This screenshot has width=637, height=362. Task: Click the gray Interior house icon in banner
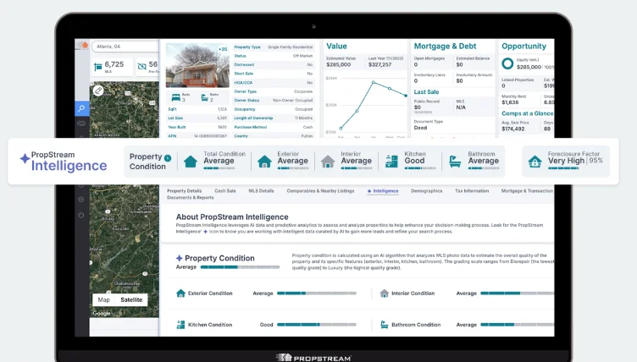click(x=328, y=162)
